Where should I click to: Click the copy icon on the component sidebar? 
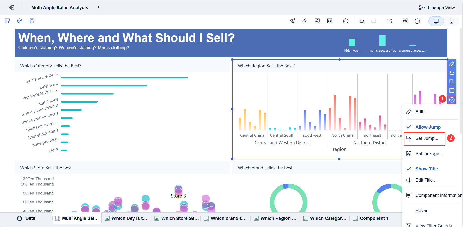[x=452, y=82]
